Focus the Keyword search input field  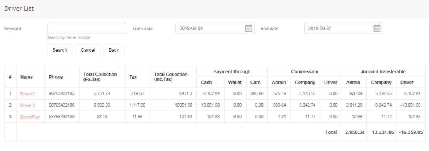point(87,28)
